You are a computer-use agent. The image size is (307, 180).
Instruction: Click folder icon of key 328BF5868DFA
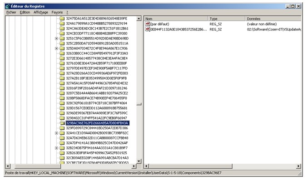62,98
